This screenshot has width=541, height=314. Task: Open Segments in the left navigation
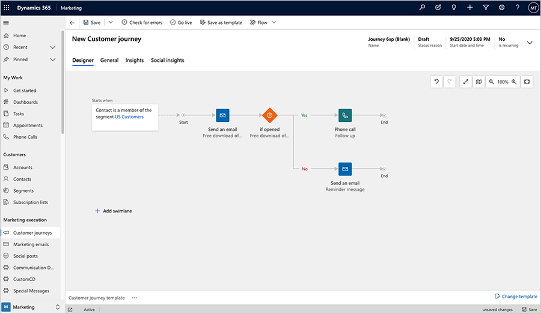tap(23, 191)
